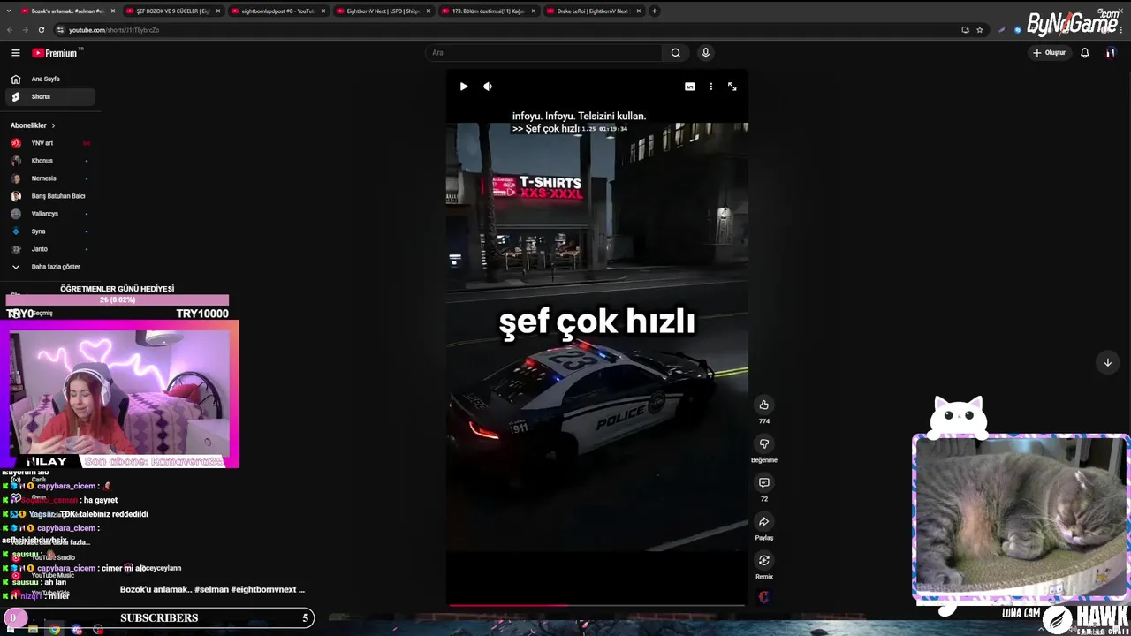
Task: Toggle closed captions on the Short
Action: click(690, 87)
